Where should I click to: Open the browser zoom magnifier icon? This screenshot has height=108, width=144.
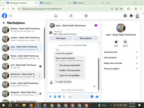tap(112, 9)
